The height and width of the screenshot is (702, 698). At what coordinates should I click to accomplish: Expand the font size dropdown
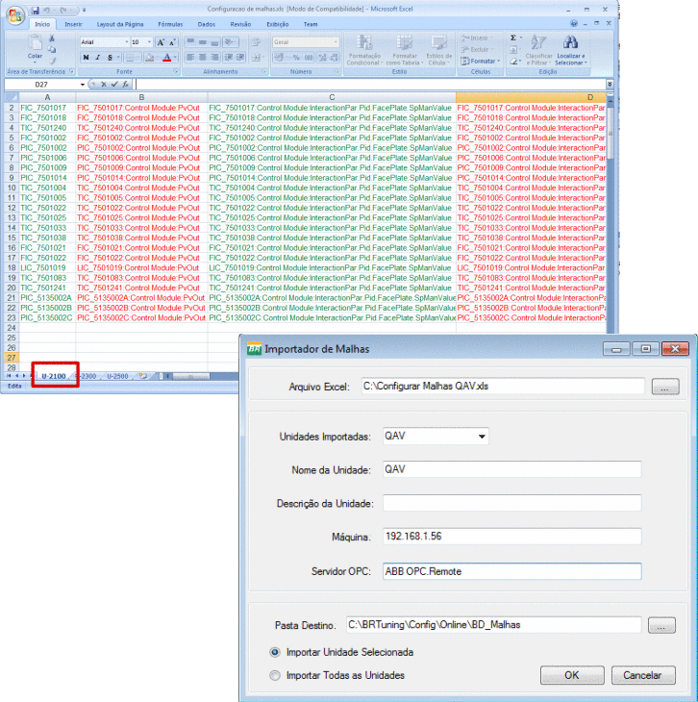(x=148, y=42)
